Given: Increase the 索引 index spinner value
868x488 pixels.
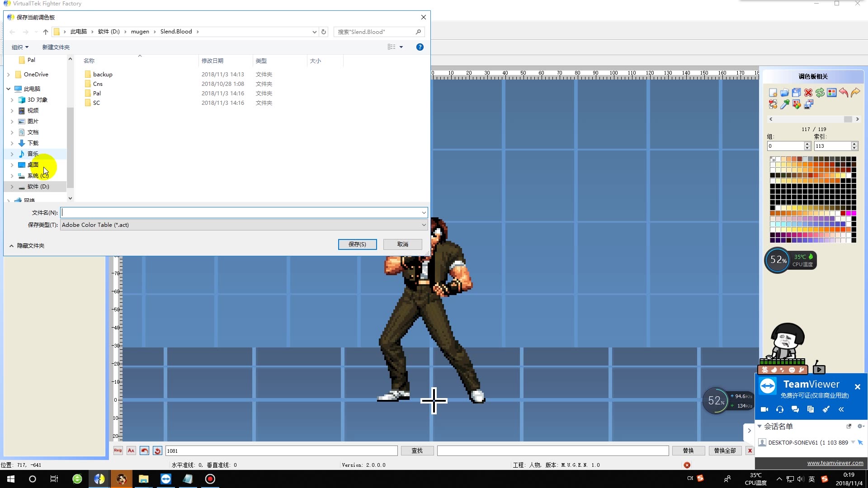Looking at the screenshot, I should [854, 144].
